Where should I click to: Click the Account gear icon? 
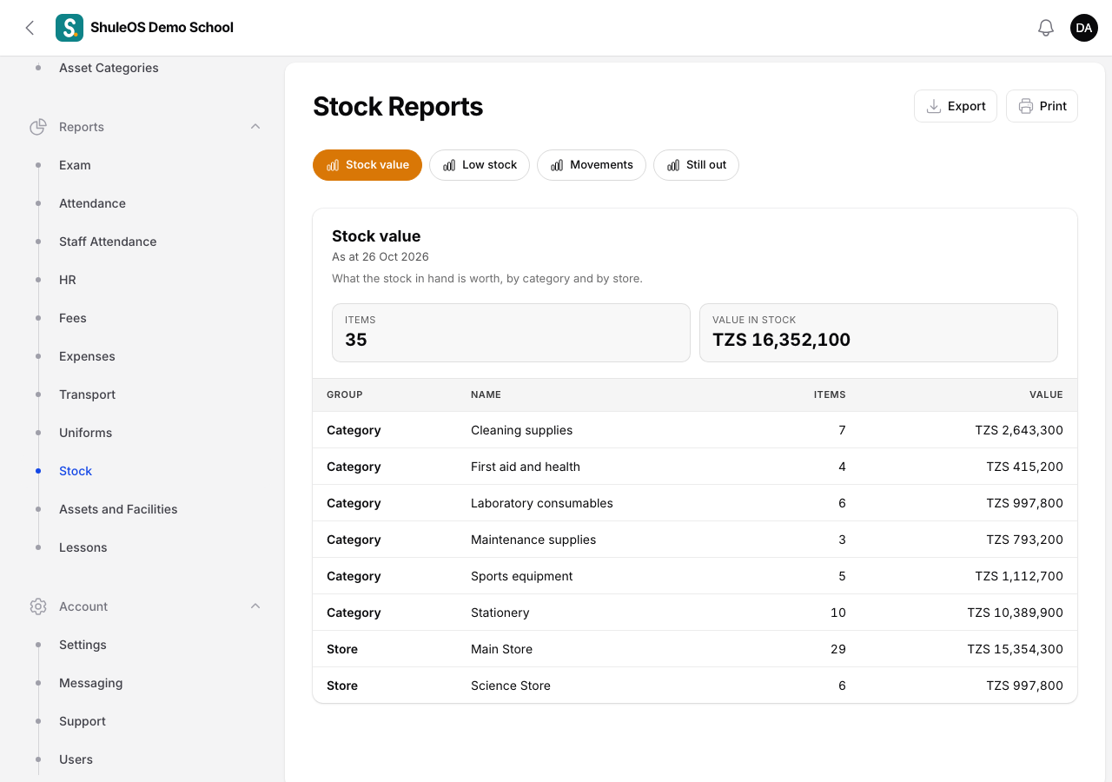tap(38, 606)
